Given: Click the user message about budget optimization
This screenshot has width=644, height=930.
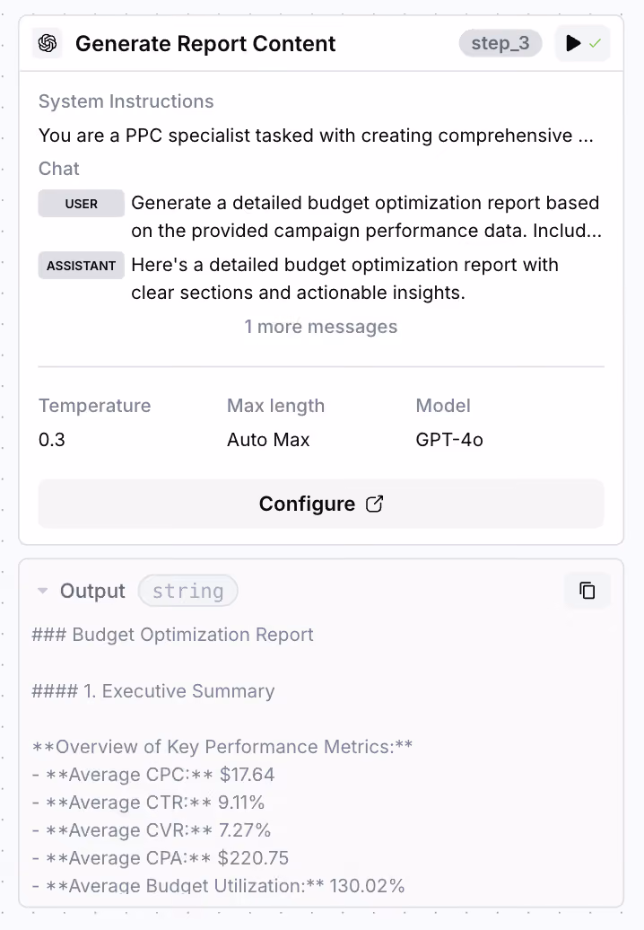Looking at the screenshot, I should coord(366,216).
